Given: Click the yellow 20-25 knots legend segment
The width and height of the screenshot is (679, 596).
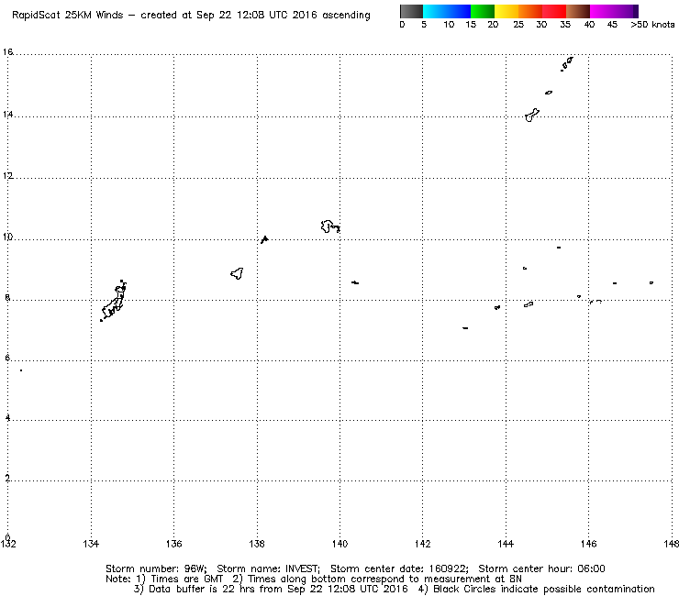Looking at the screenshot, I should [506, 11].
